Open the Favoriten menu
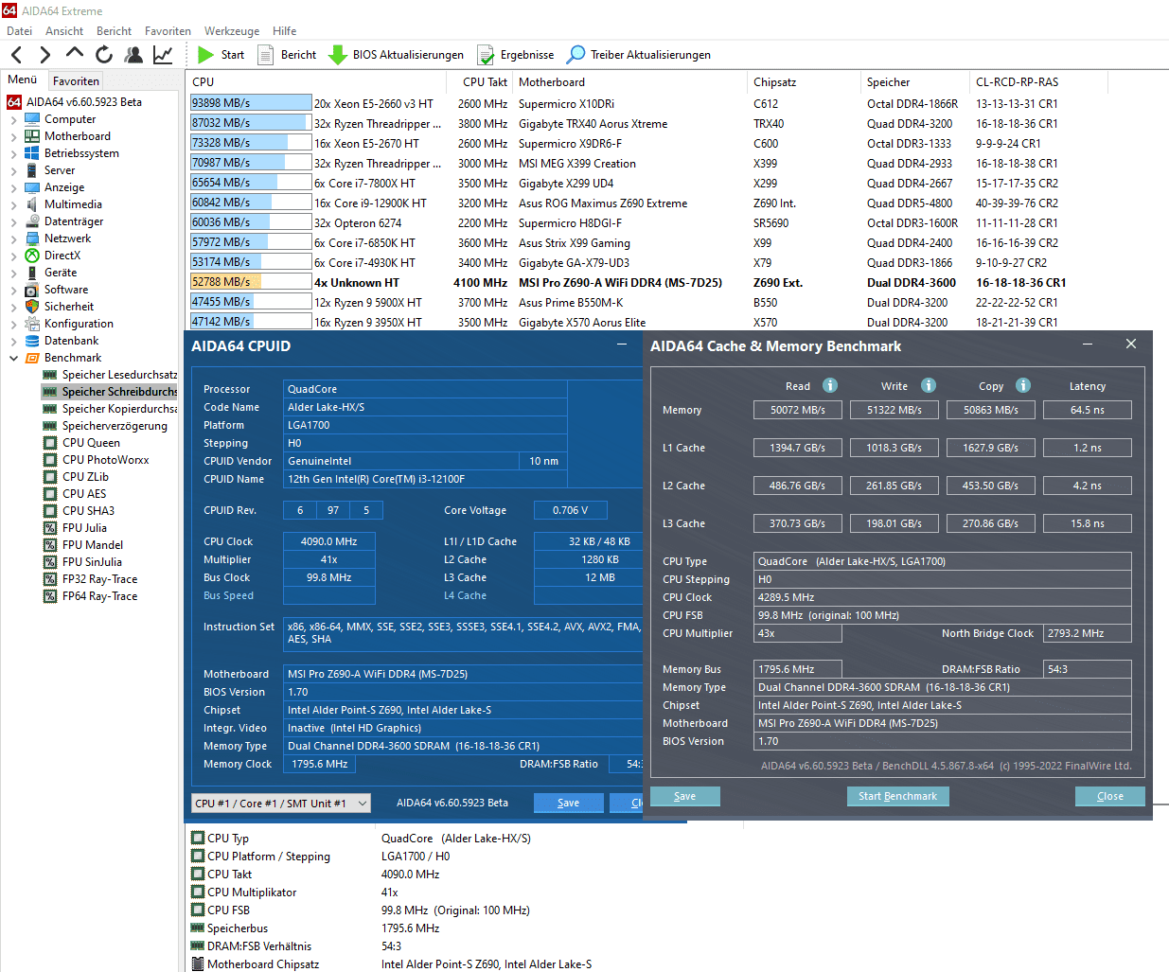1169x972 pixels. (x=168, y=31)
